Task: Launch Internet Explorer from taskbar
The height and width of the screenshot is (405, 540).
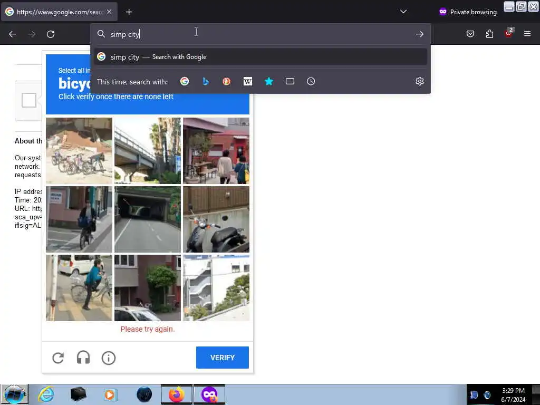Action: click(x=46, y=394)
